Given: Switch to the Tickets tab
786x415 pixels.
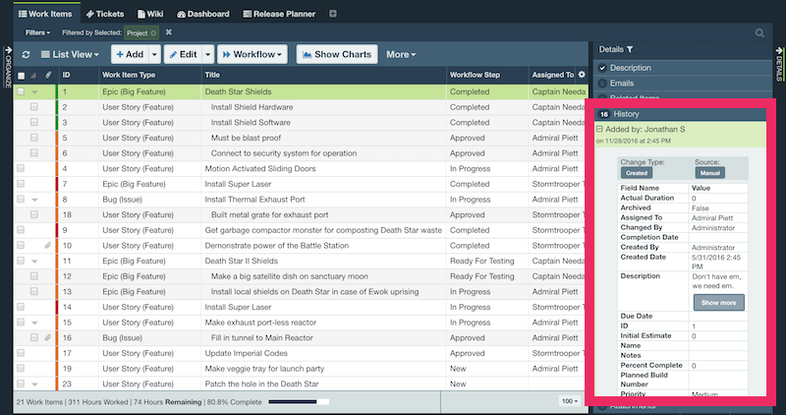Looking at the screenshot, I should coord(105,14).
